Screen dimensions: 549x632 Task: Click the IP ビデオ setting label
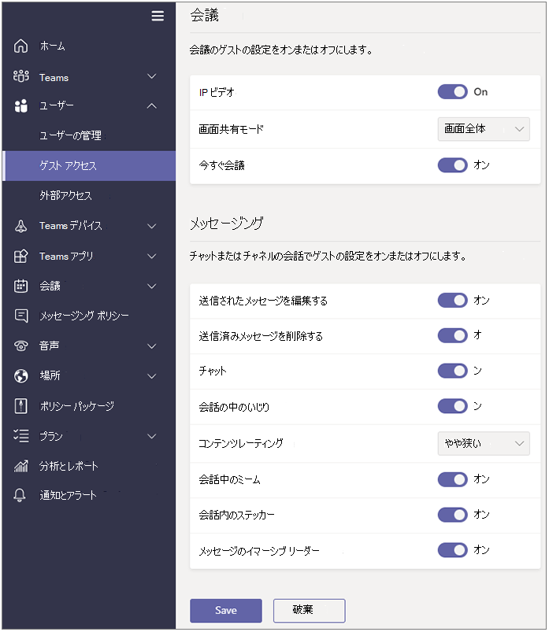[x=217, y=92]
